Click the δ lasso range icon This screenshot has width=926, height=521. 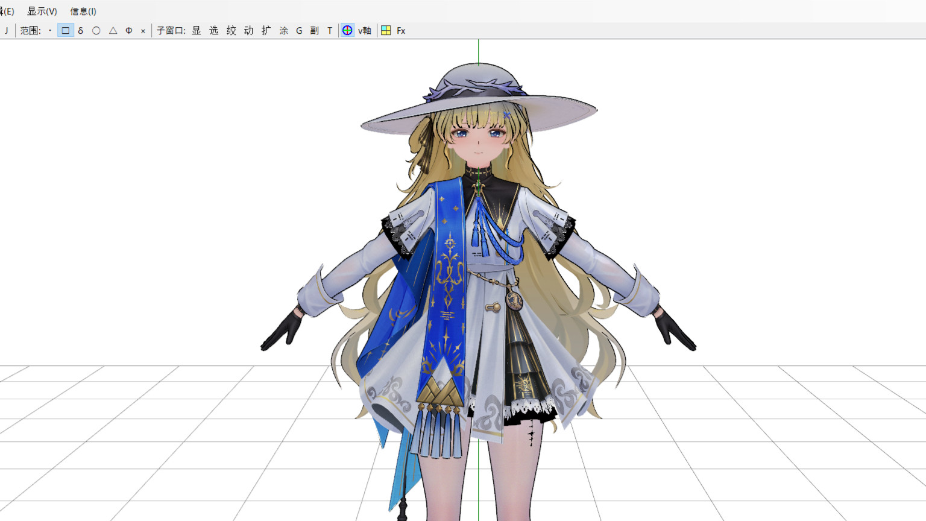tap(81, 31)
